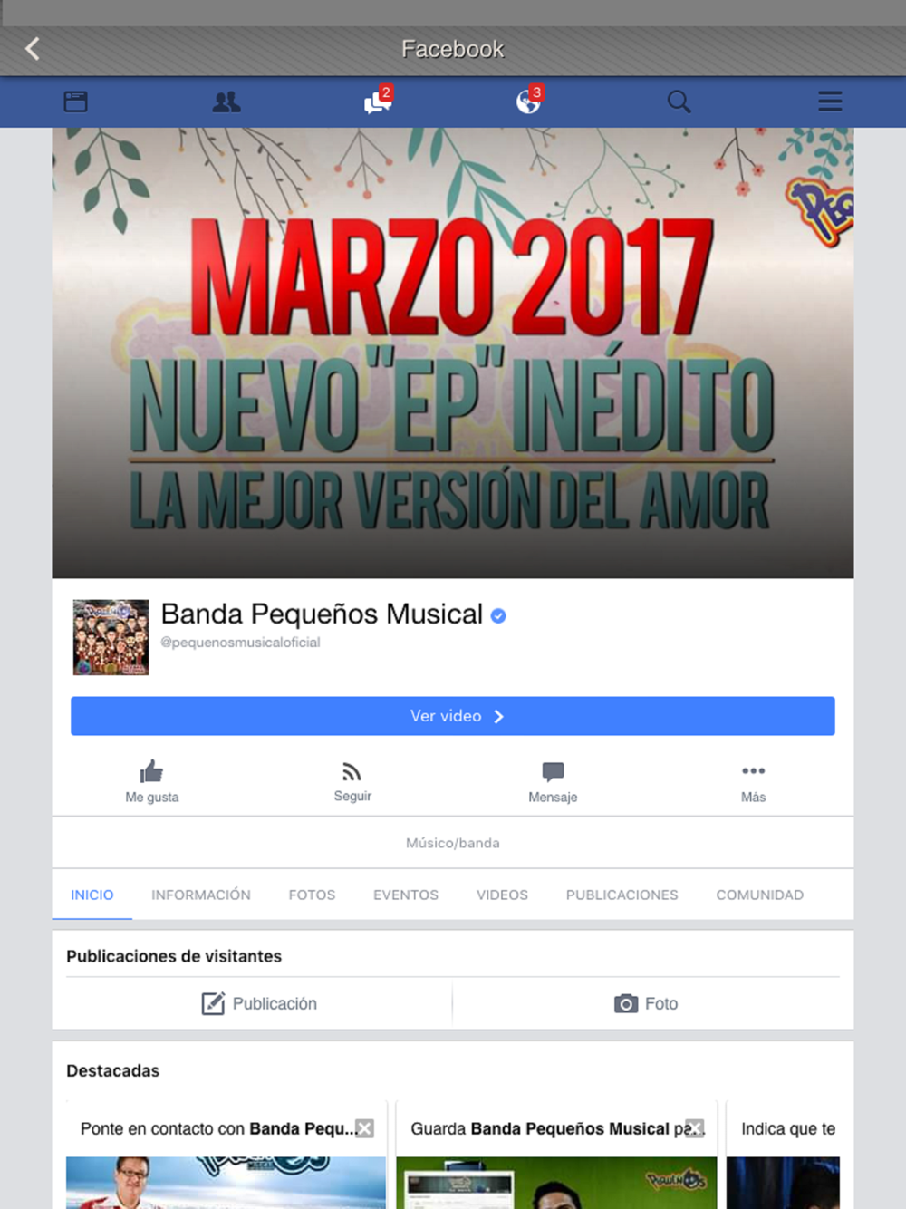
Task: Switch to the INFORMACIÓN tab
Action: 201,895
